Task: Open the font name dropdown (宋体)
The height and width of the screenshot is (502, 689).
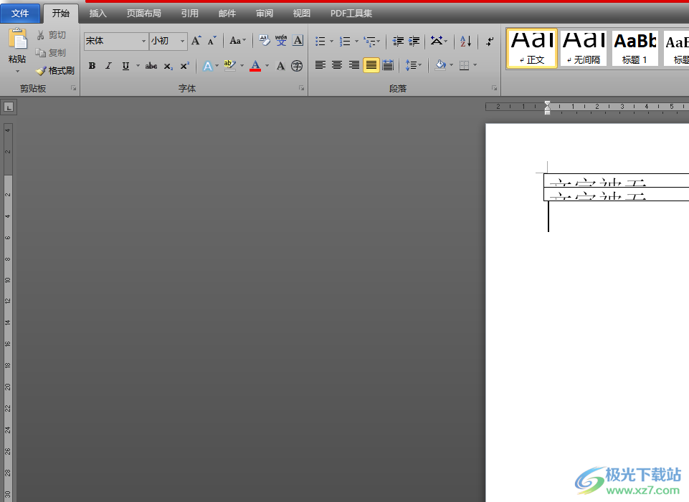Action: pos(143,41)
